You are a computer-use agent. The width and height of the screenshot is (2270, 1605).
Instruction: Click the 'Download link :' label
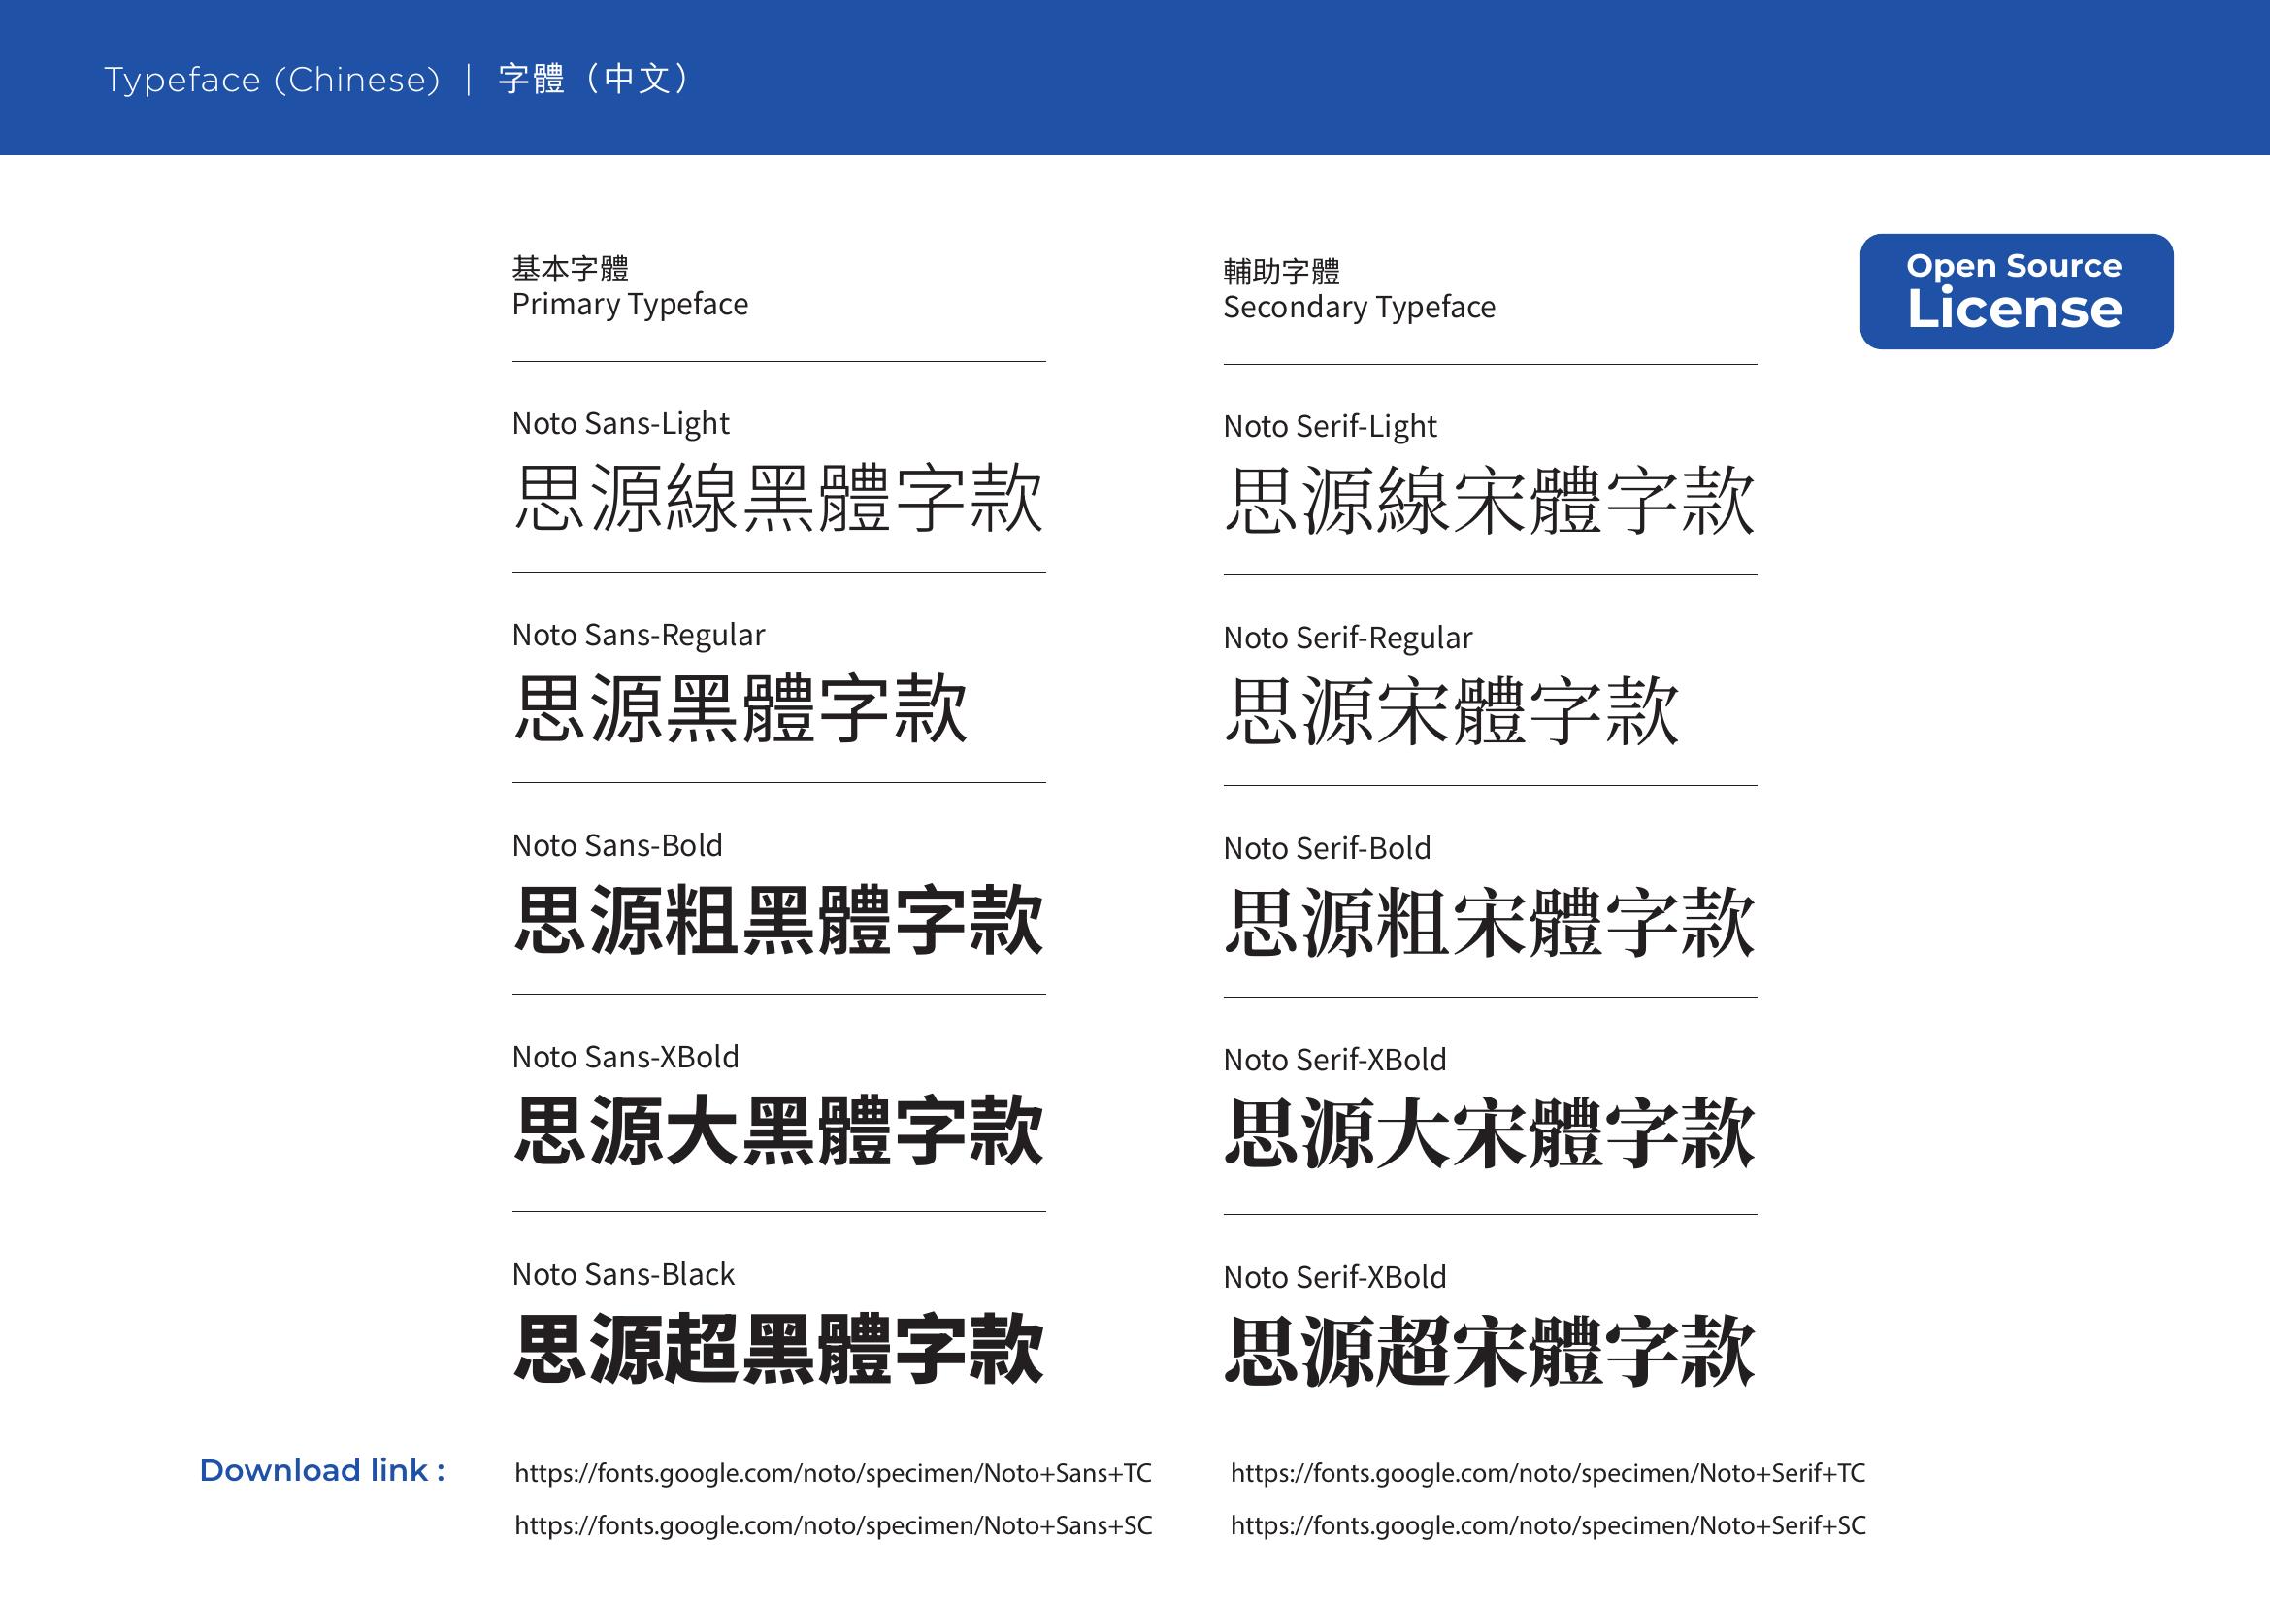[322, 1470]
